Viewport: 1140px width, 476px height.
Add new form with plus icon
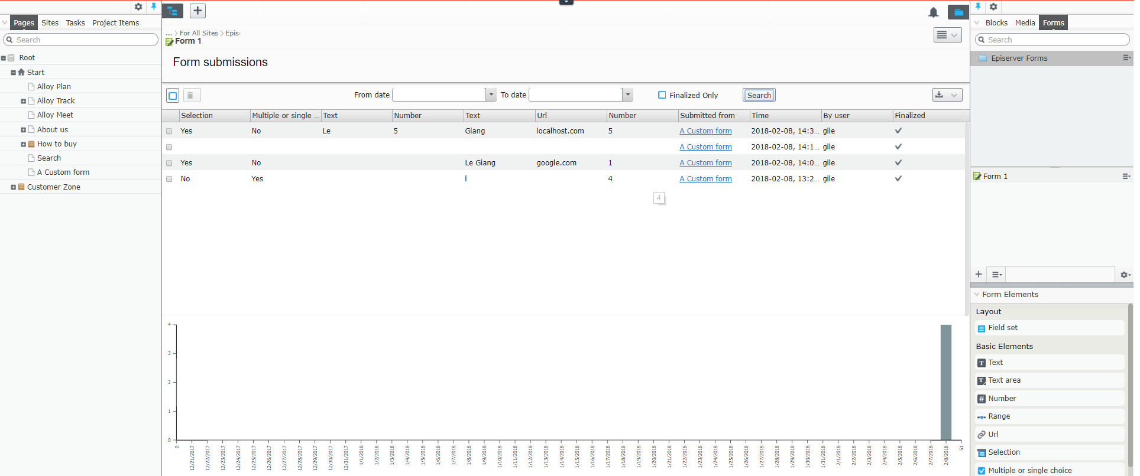[x=979, y=275]
